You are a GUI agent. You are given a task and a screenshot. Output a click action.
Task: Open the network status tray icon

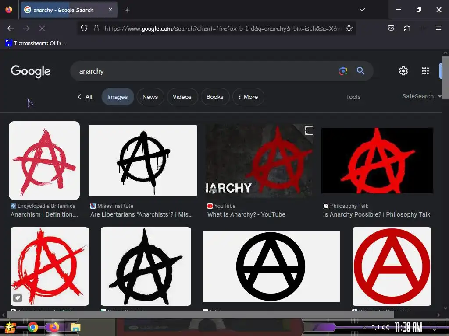coord(375,327)
